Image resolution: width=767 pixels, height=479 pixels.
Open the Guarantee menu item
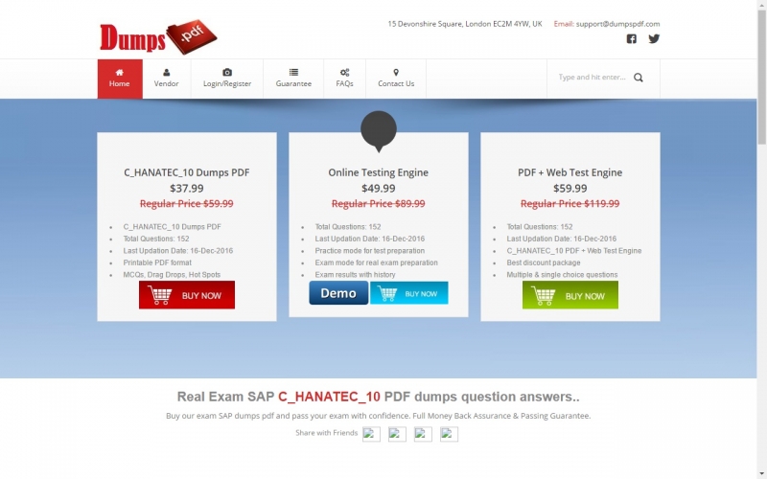coord(293,79)
